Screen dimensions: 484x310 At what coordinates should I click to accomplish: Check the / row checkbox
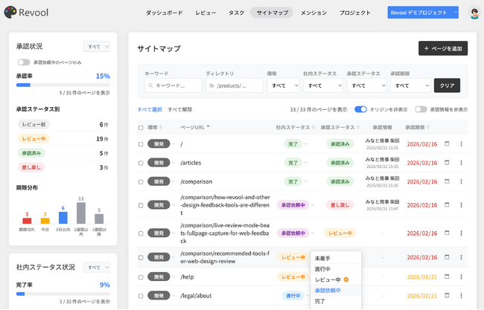[141, 144]
